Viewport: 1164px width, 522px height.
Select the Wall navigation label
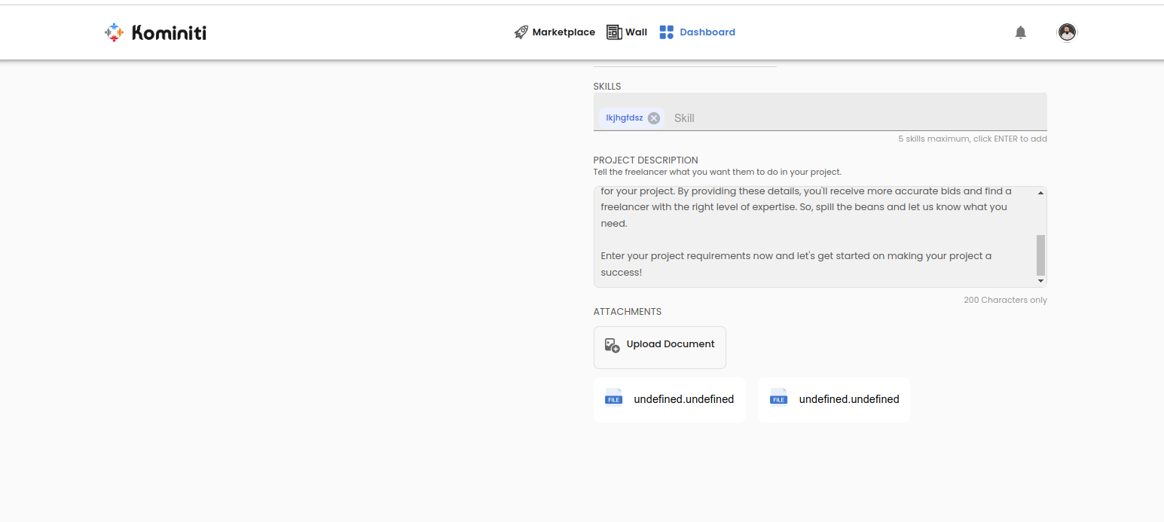(x=636, y=32)
